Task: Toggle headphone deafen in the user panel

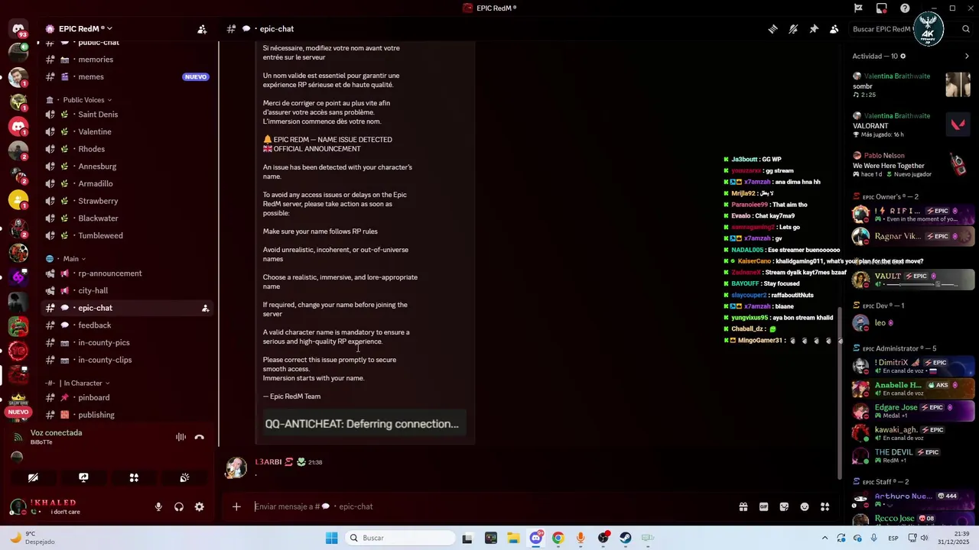Action: (179, 506)
